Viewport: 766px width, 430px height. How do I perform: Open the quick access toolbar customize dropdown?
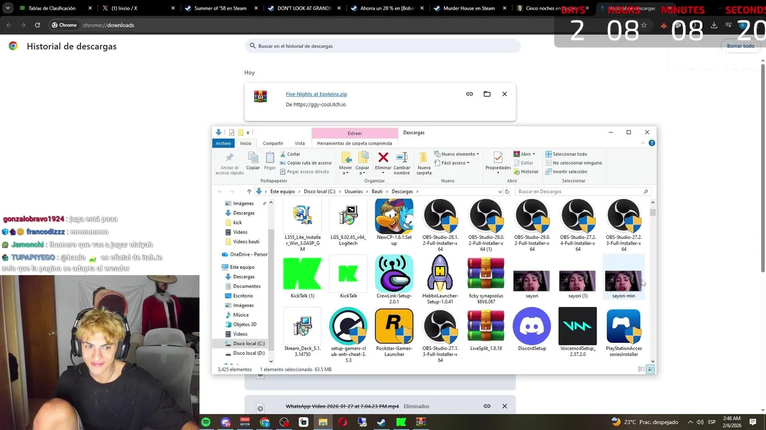click(248, 133)
